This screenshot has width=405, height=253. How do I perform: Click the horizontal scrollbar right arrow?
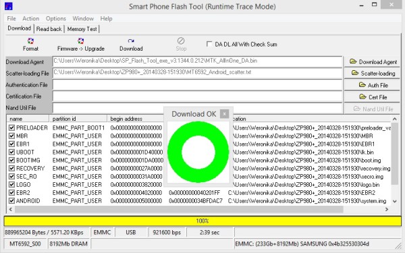(x=387, y=209)
